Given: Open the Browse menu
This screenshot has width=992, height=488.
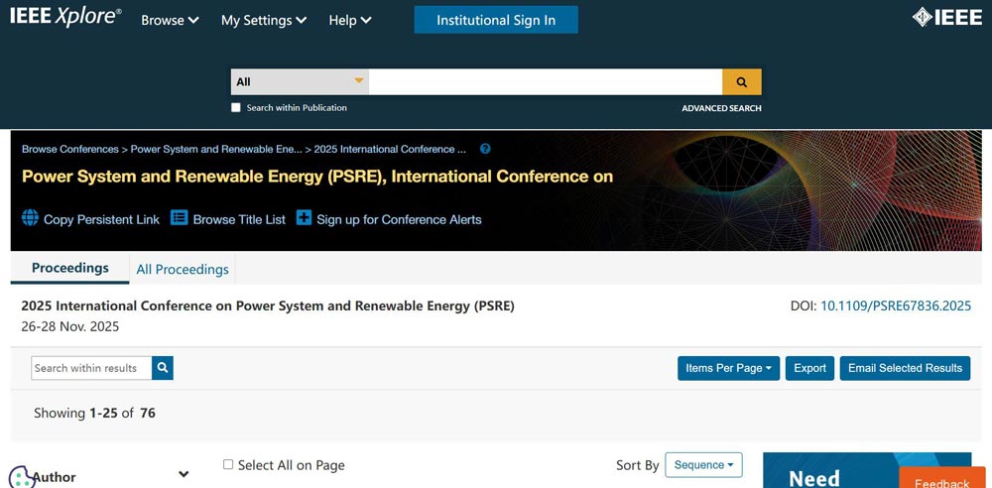Looking at the screenshot, I should (170, 20).
